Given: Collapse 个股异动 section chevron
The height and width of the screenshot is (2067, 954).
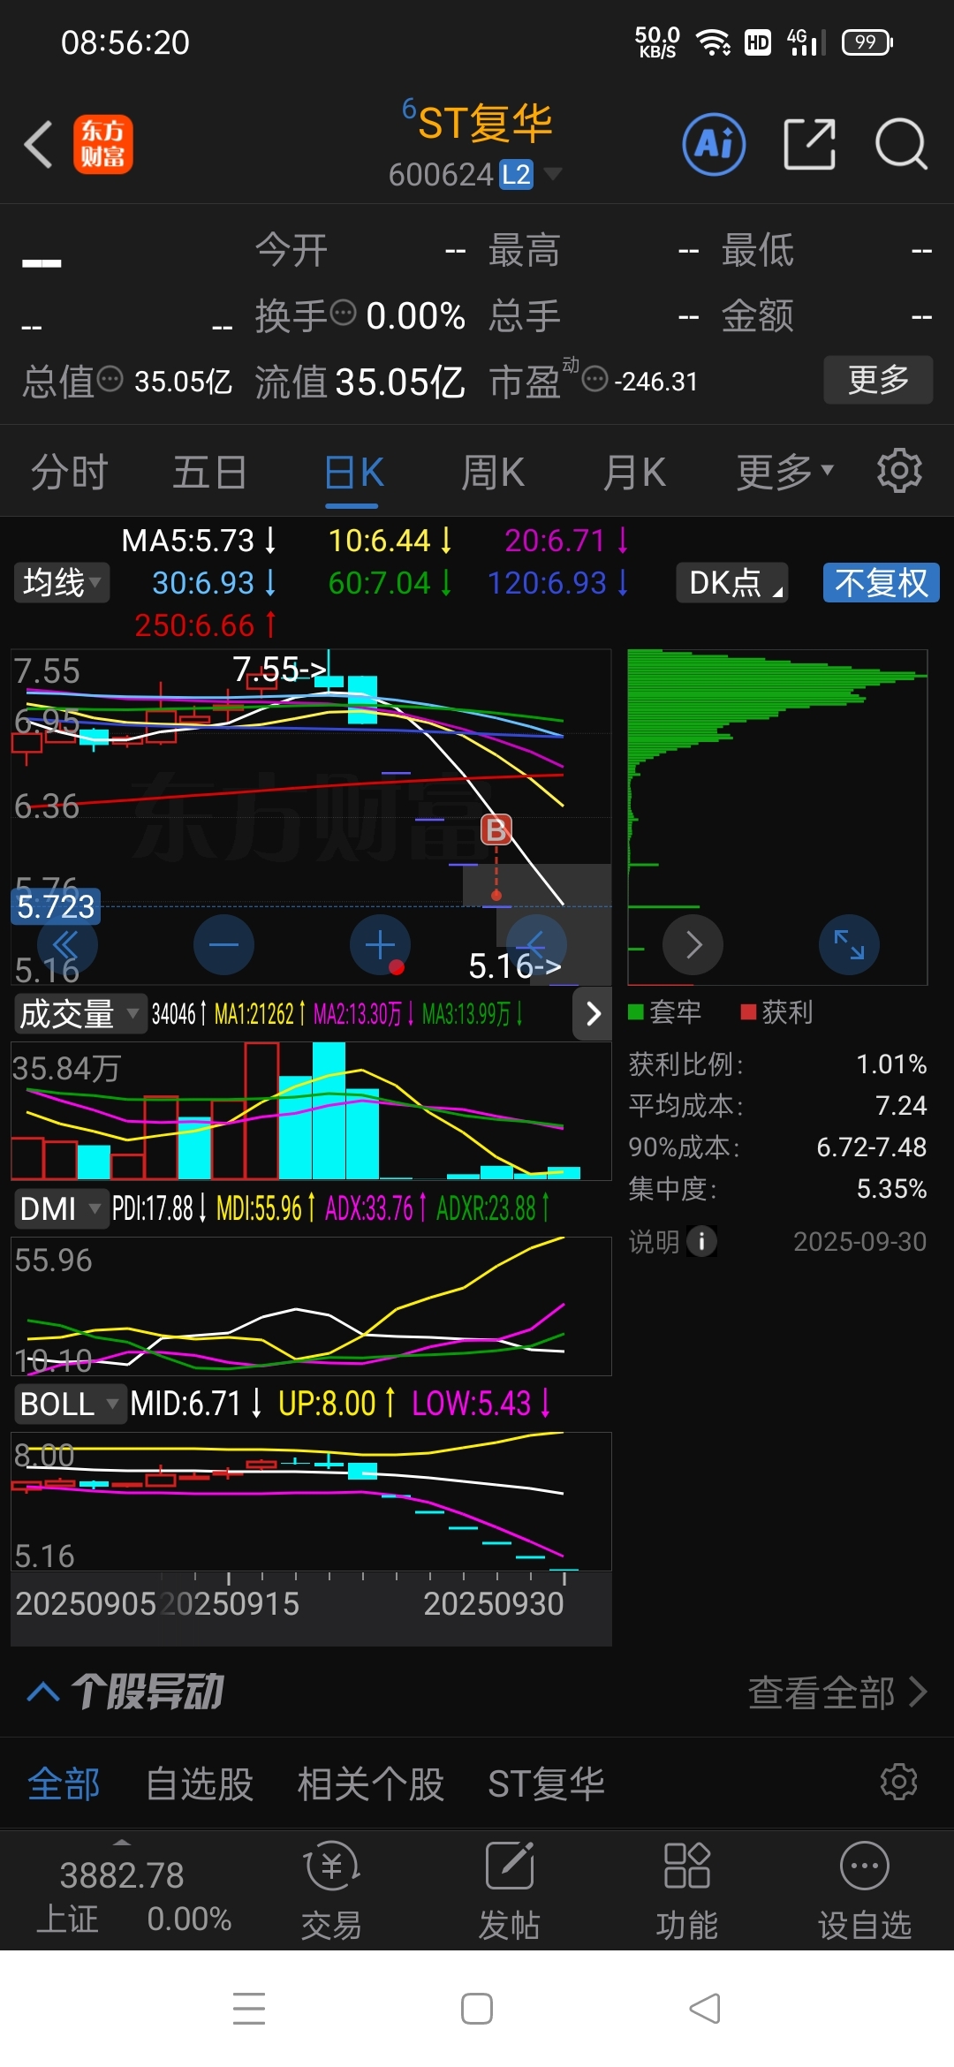Looking at the screenshot, I should [x=43, y=1692].
